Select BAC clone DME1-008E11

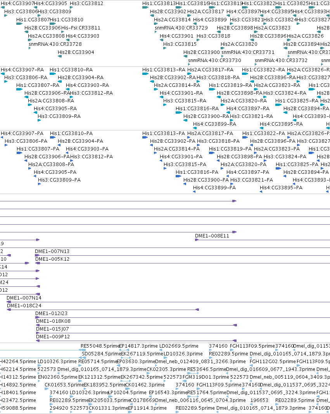tap(212, 236)
